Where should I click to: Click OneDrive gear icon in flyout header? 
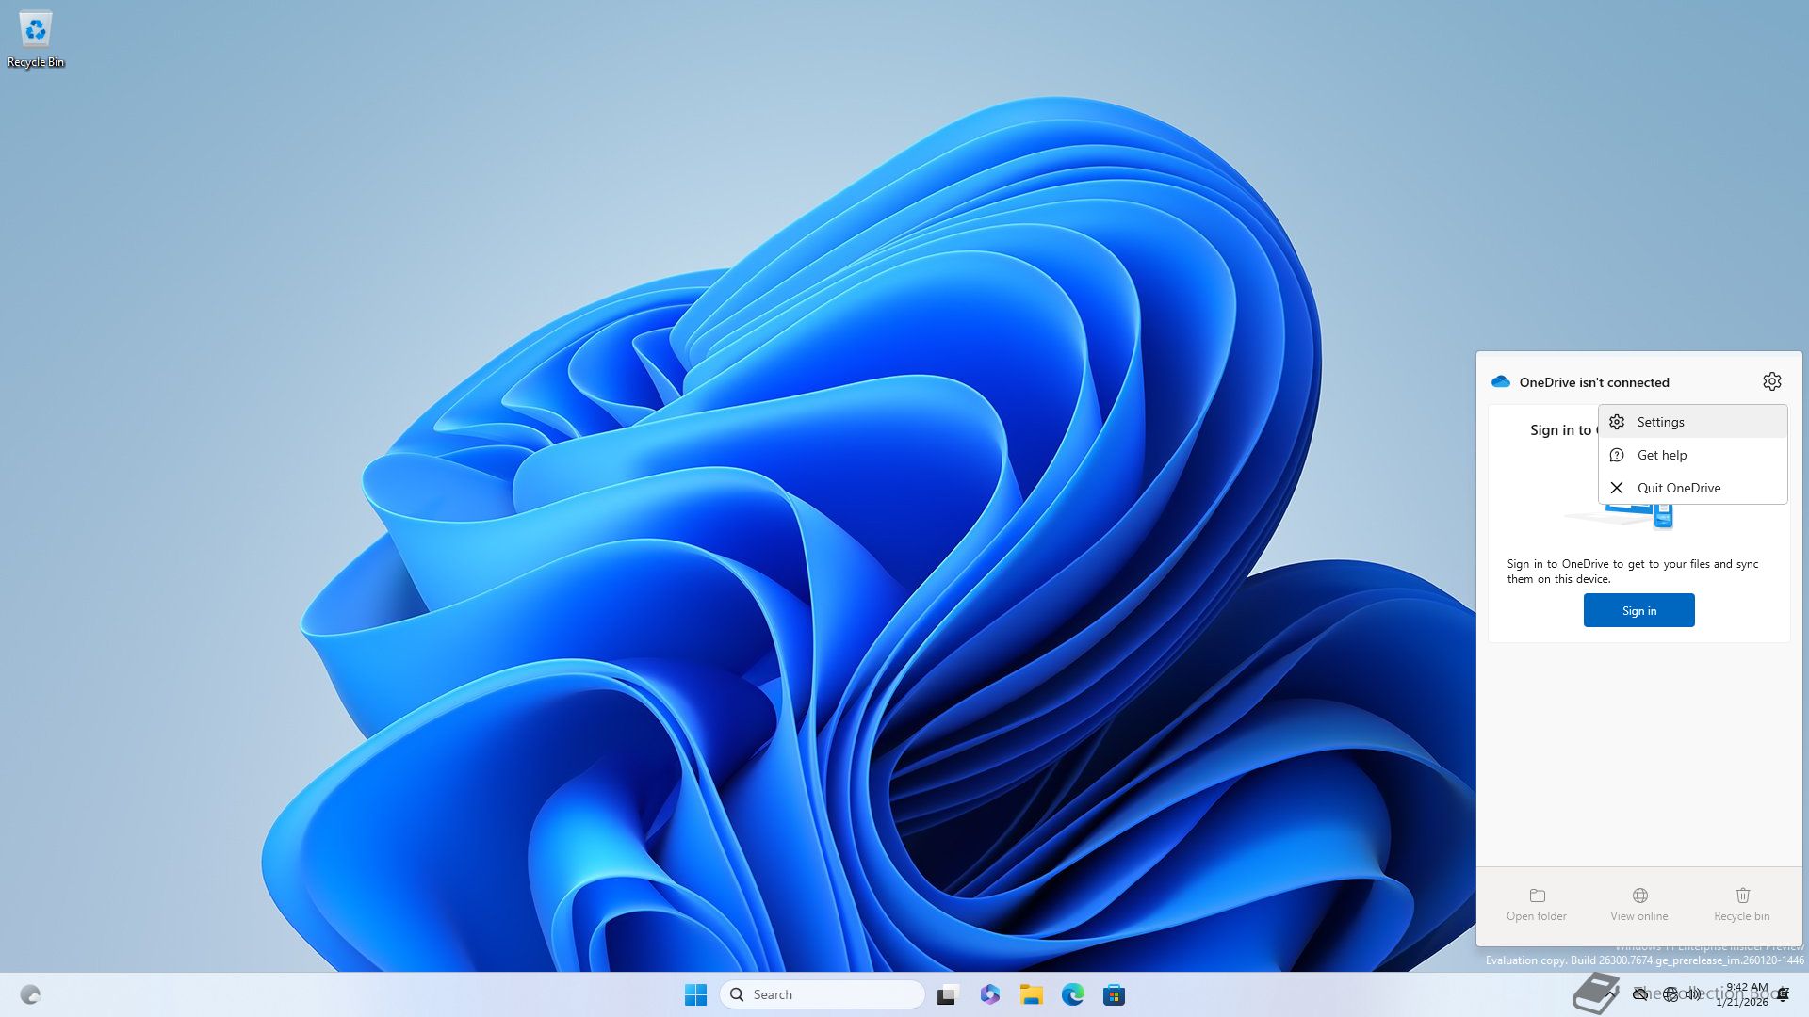click(1771, 381)
